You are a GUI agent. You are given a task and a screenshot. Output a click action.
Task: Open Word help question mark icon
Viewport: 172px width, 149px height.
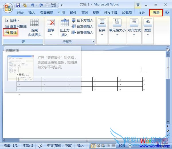point(167,13)
